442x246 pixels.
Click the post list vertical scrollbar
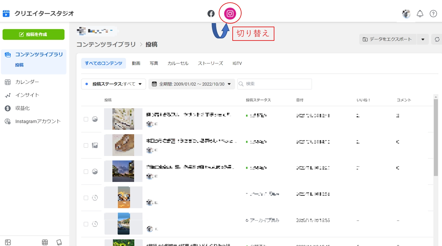pos(436,137)
